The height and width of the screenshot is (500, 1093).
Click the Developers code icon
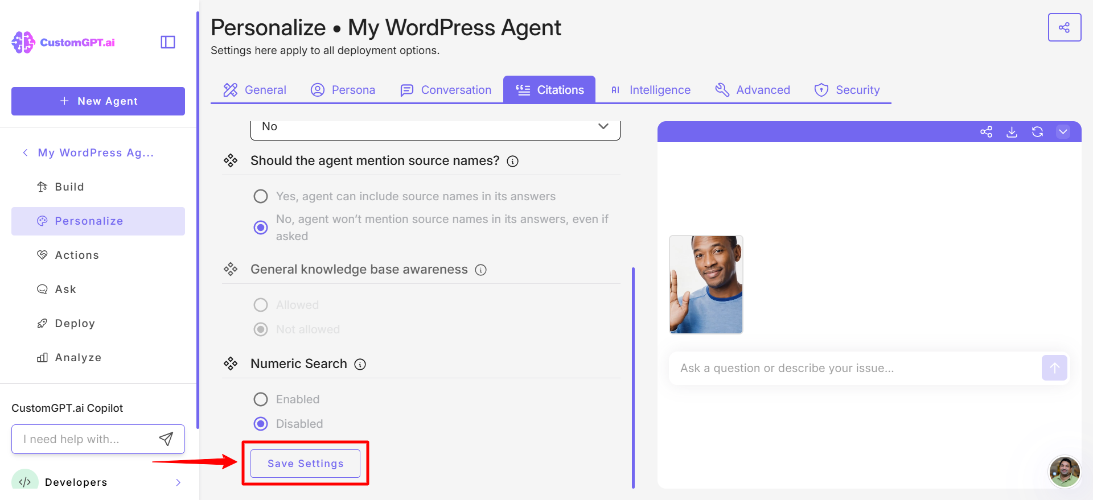tap(25, 482)
